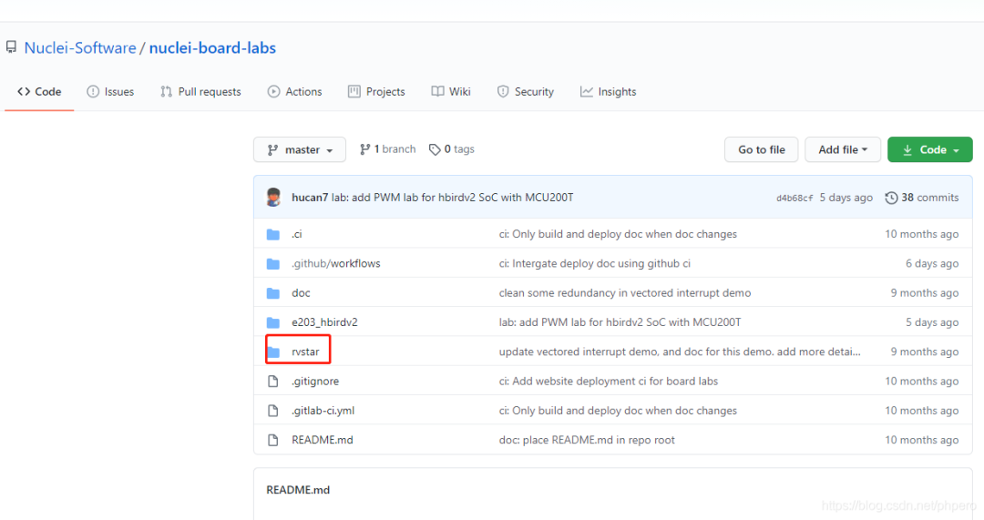The width and height of the screenshot is (984, 520).
Task: Open .gitlab-ci.yml commit message about doc changes
Action: pos(618,411)
